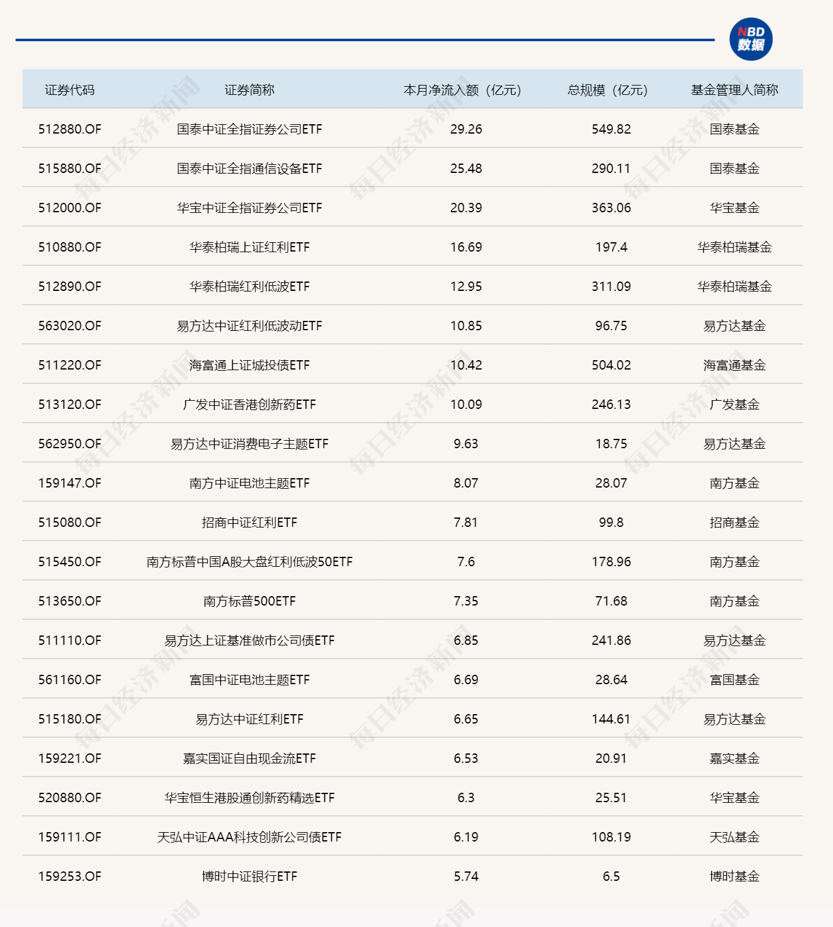The image size is (833, 927).
Task: Click security code 562950.OF
Action: pyautogui.click(x=69, y=444)
